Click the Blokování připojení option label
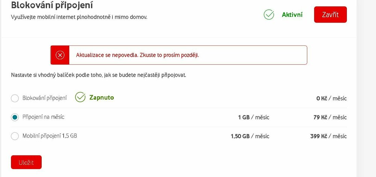The image size is (376, 177). [x=45, y=98]
